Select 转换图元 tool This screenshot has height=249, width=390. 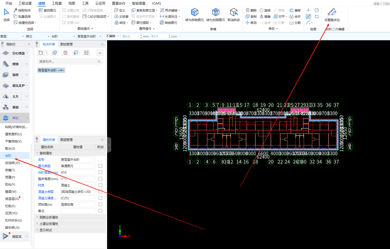169,23
